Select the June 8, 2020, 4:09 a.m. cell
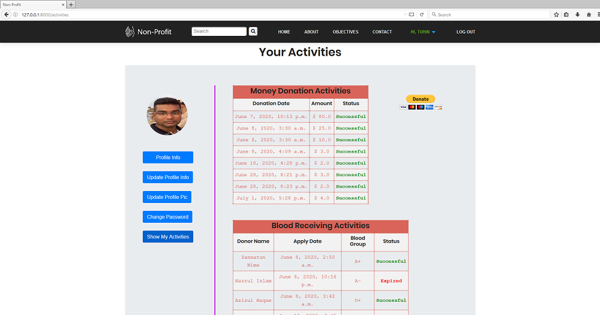 (271, 152)
